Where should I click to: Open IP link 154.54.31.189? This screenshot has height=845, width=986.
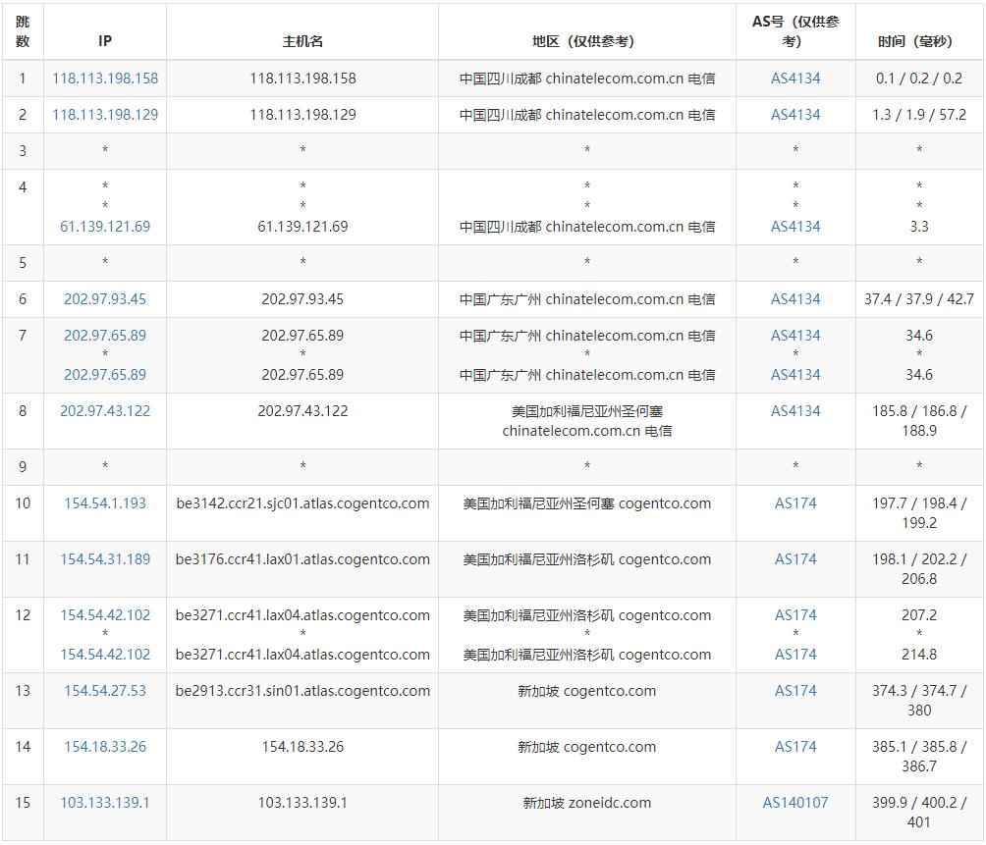click(x=105, y=559)
